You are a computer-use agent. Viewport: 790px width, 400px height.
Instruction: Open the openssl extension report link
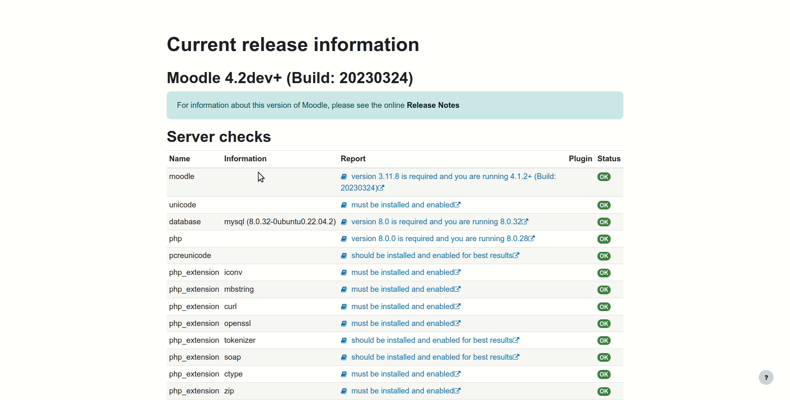[406, 323]
